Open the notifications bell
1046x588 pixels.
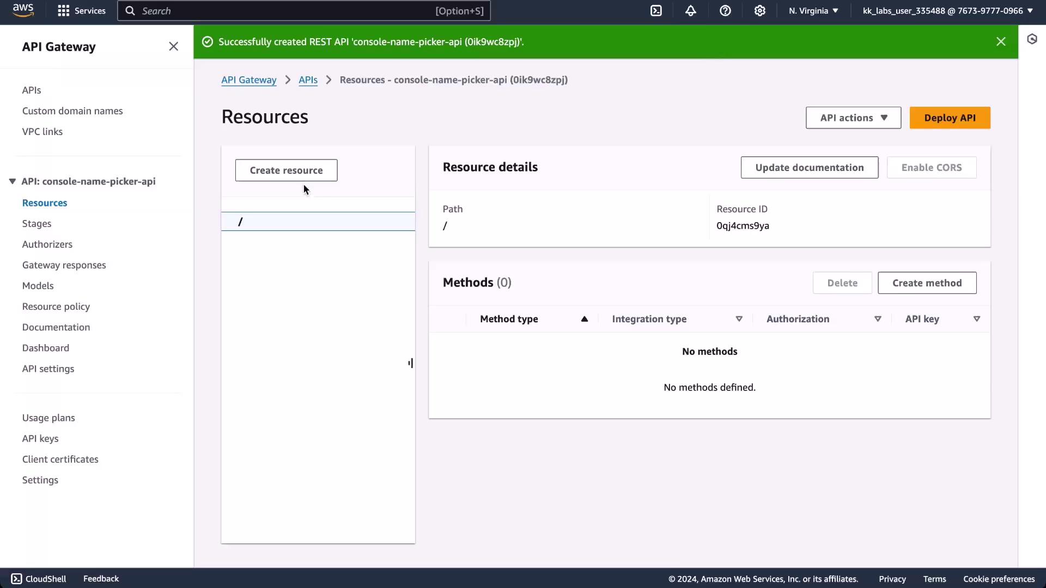tap(690, 11)
